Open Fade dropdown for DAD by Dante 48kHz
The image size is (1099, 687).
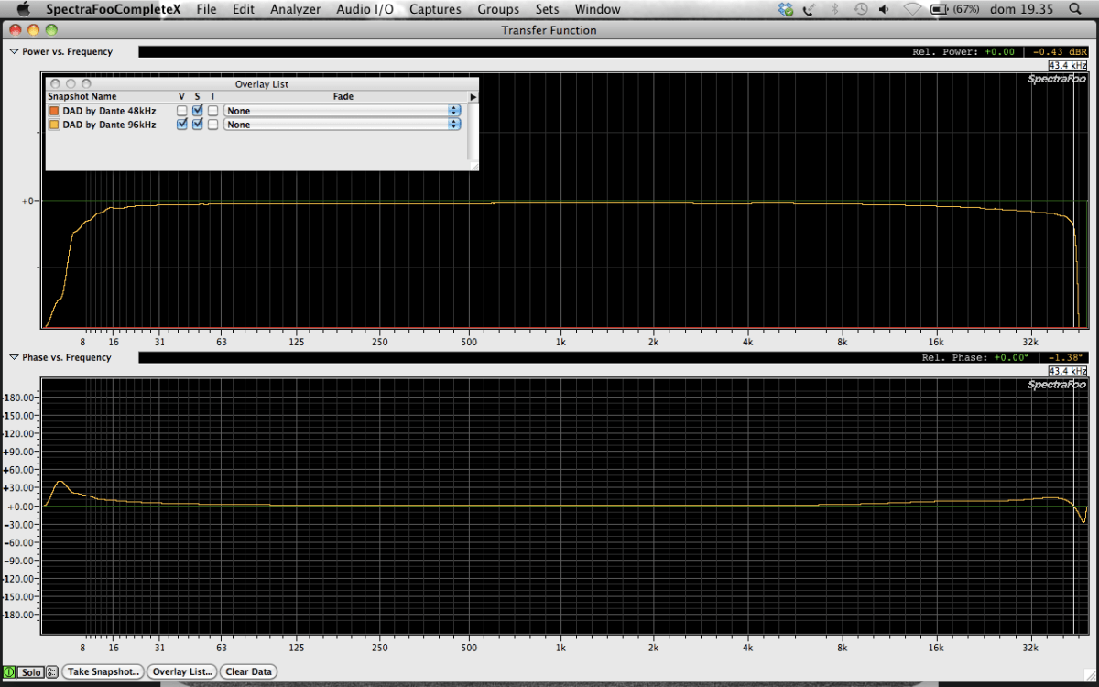342,111
